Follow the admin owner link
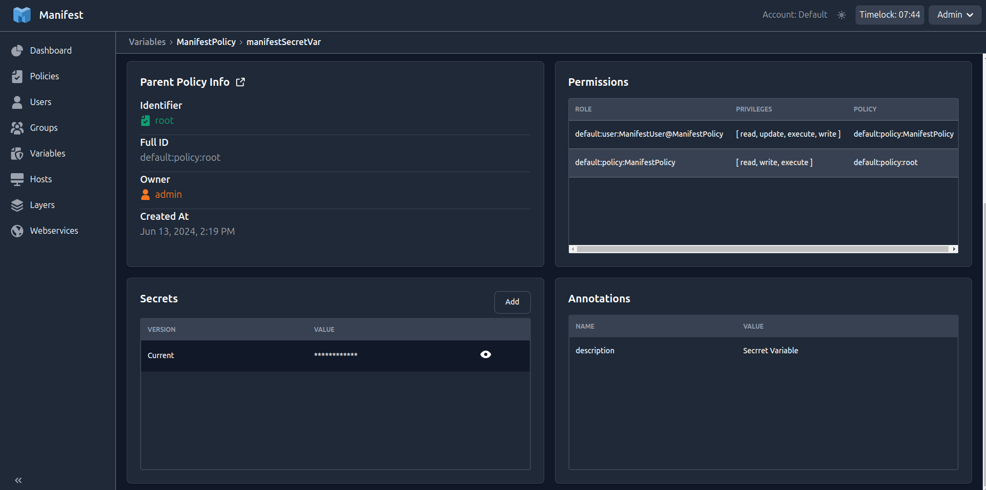Viewport: 986px width, 490px height. pyautogui.click(x=169, y=195)
